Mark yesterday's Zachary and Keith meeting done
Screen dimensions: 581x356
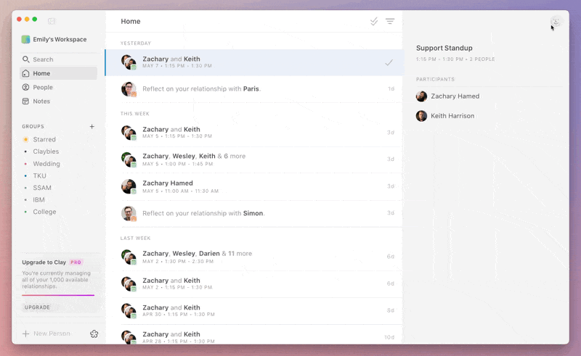pos(389,62)
